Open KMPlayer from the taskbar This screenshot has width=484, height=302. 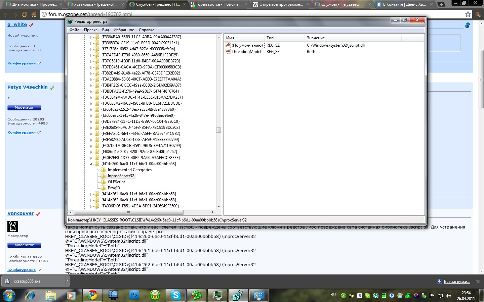113,295
